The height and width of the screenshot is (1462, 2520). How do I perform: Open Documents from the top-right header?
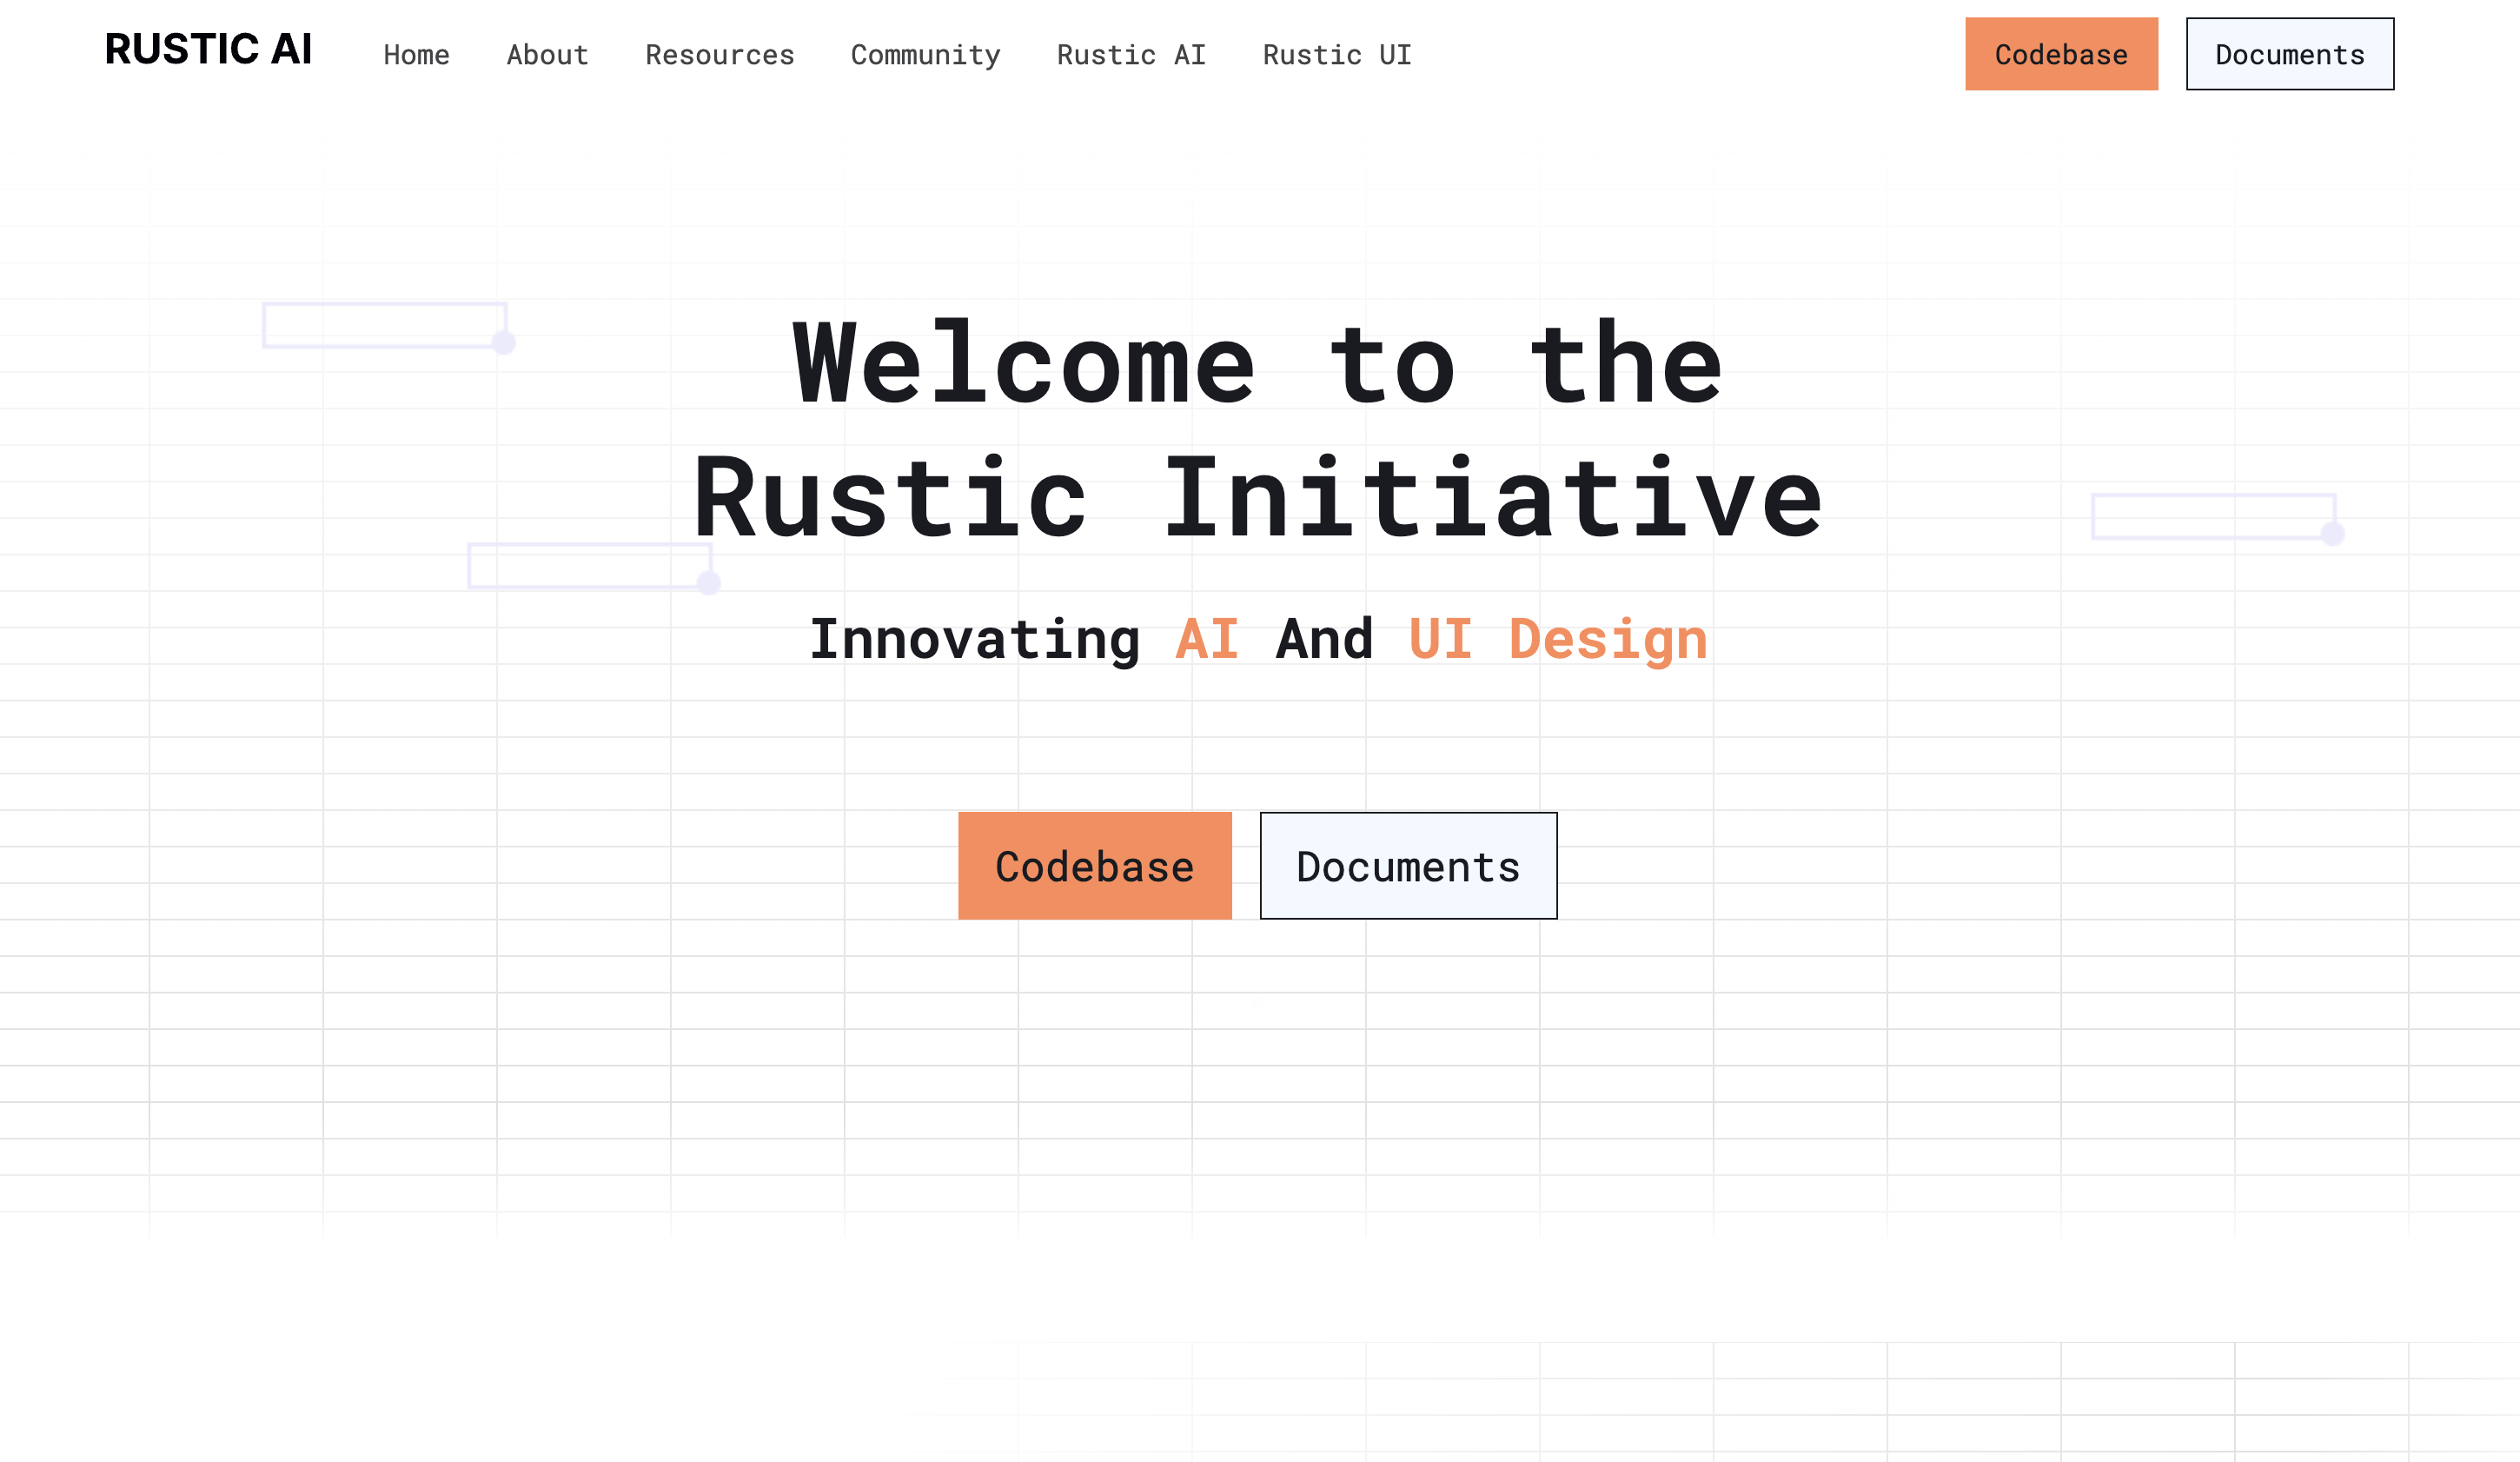[2290, 55]
